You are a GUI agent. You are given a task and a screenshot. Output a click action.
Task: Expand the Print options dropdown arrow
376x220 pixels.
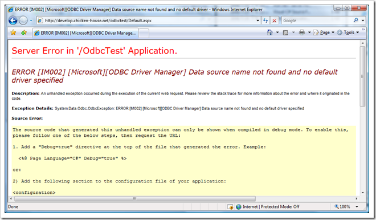click(x=309, y=32)
